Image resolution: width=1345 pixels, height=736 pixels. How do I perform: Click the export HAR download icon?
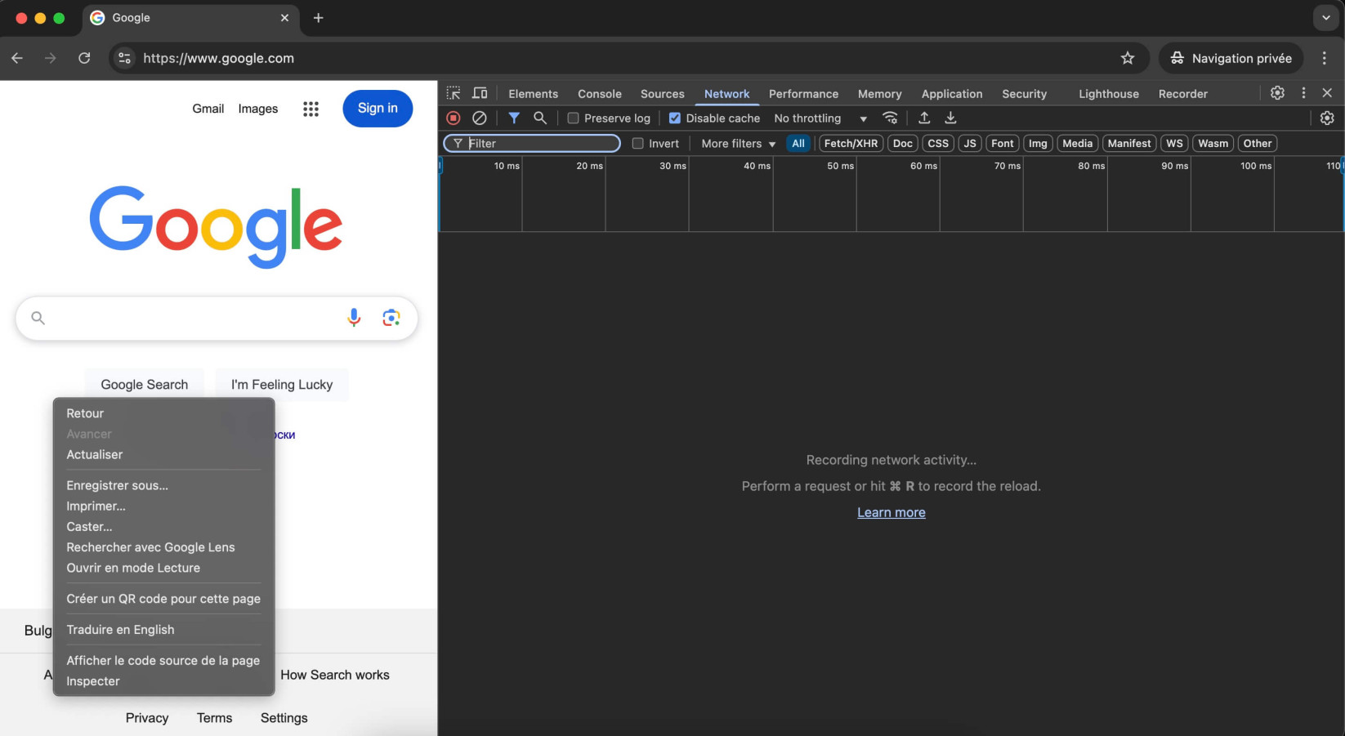coord(950,118)
